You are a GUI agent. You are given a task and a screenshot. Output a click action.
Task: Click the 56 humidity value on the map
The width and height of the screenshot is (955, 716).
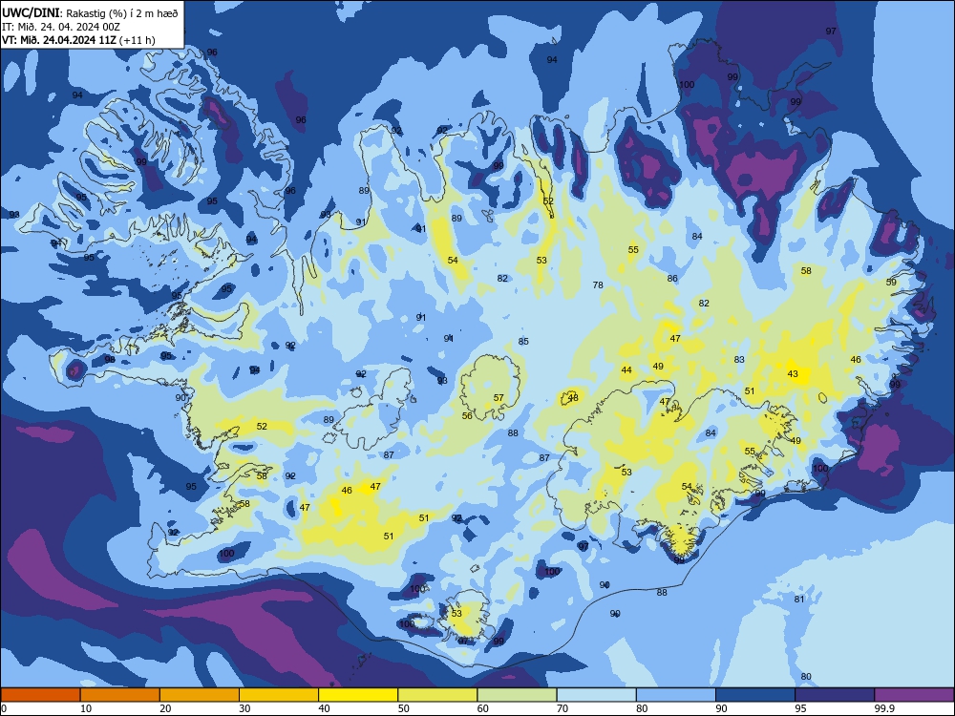point(467,416)
